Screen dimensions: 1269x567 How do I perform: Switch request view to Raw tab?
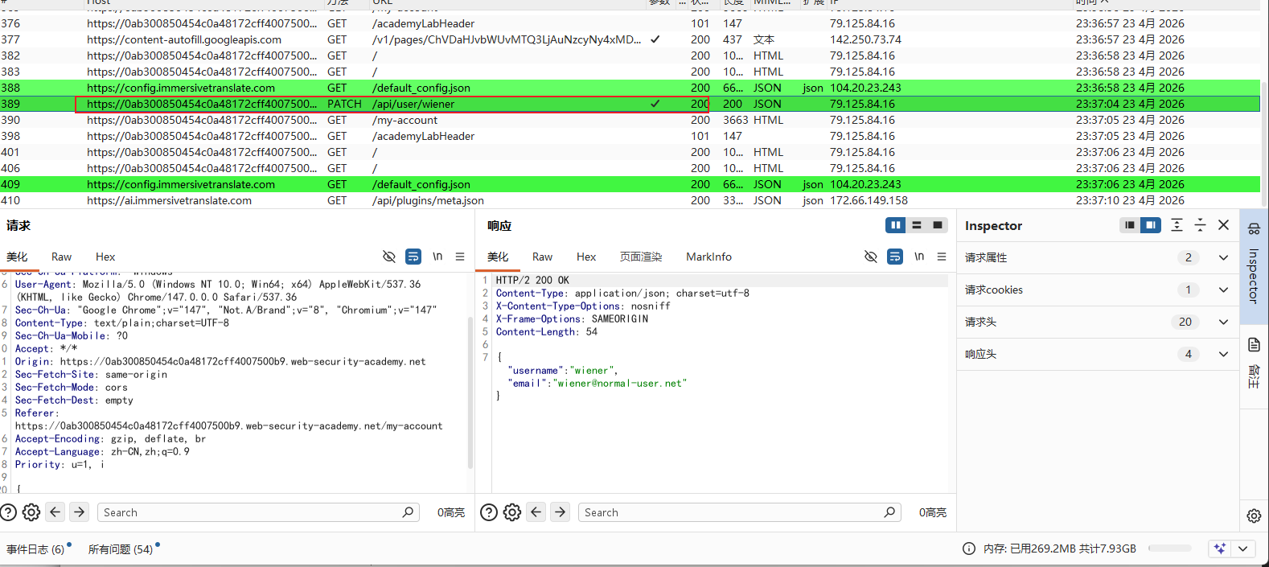point(61,257)
